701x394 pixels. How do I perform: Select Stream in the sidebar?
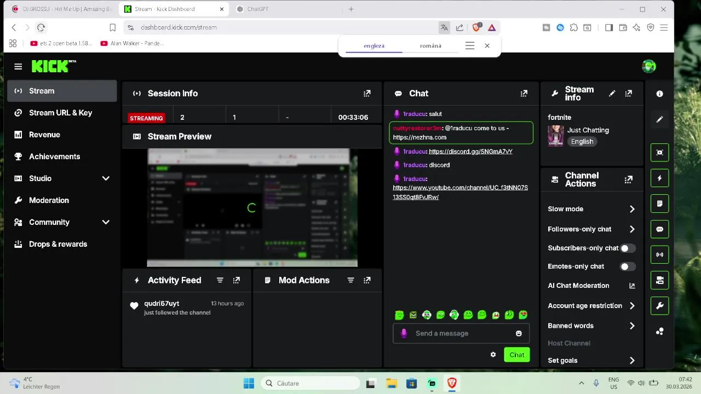[x=62, y=91]
